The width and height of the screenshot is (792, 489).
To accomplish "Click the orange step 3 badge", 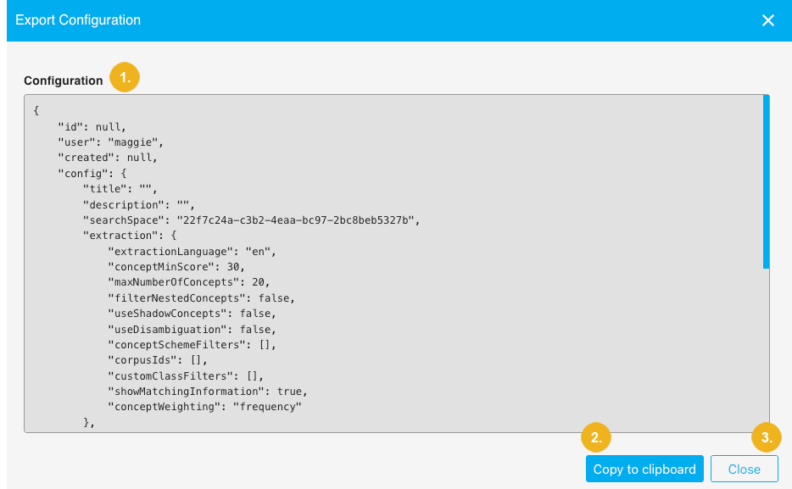I will click(x=767, y=437).
